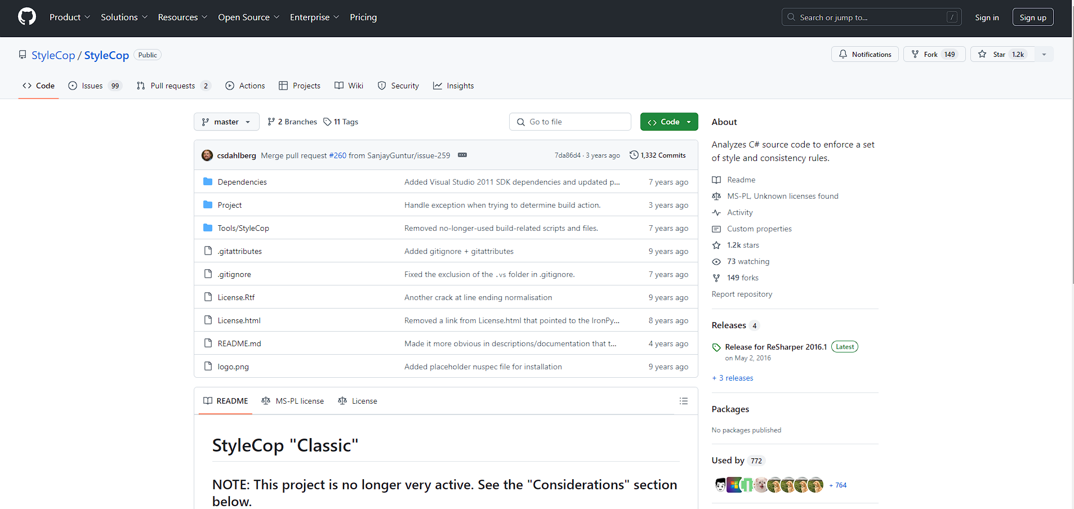Watch the repository via Notifications button
This screenshot has width=1074, height=509.
(x=864, y=54)
